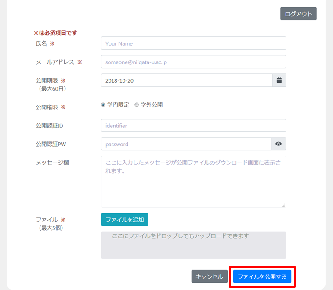Submit with the ファイルを公開する button
The width and height of the screenshot is (333, 290).
point(262,276)
